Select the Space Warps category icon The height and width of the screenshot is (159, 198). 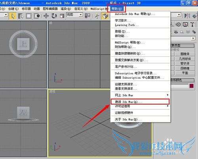[x=188, y=32]
